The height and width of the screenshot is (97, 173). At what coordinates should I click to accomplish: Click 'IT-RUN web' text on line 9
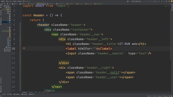pos(128,44)
